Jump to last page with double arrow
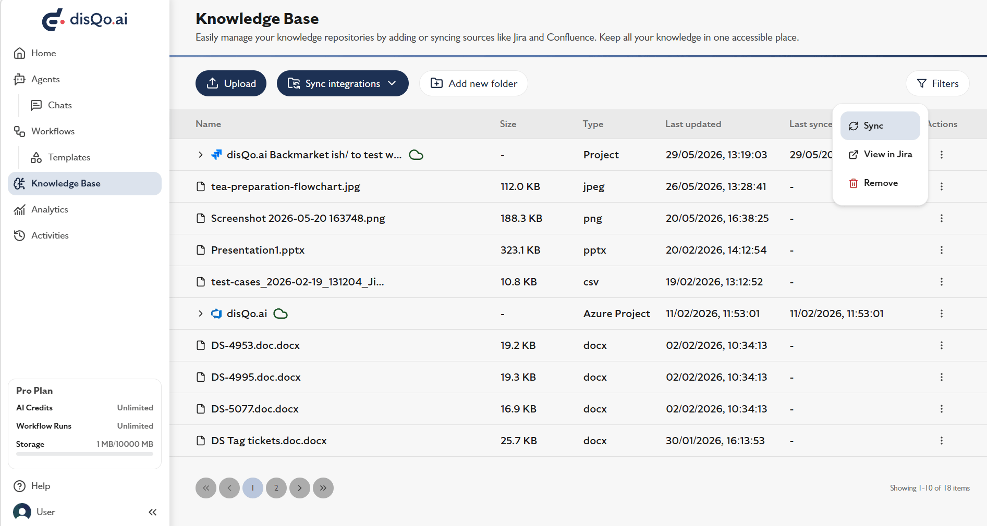Screen dimensions: 987x526 pos(323,488)
